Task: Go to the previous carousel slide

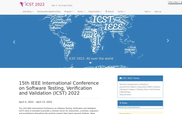Action: 14,42
